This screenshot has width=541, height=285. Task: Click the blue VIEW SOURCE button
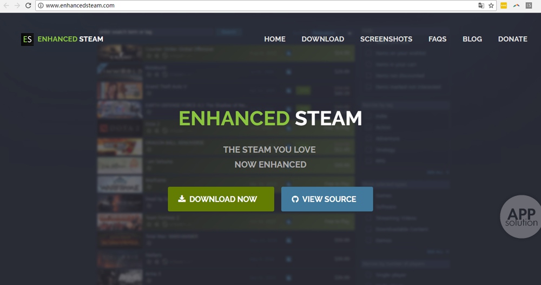[327, 199]
